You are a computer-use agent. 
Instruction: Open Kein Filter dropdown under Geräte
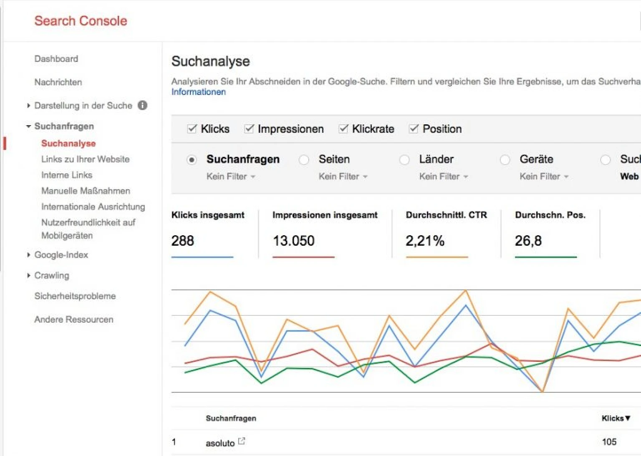[544, 176]
